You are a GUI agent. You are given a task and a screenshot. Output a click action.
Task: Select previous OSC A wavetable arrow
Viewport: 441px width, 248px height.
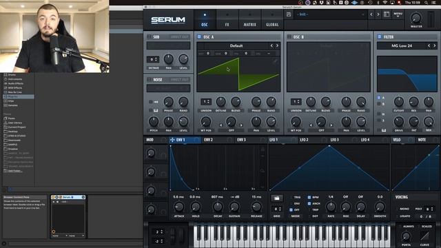(271, 45)
